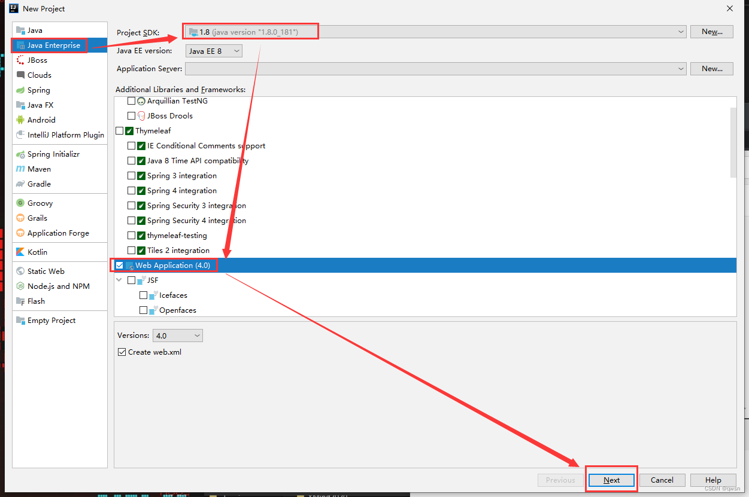Image resolution: width=749 pixels, height=497 pixels.
Task: Click the Spring leaf icon
Action: [21, 90]
